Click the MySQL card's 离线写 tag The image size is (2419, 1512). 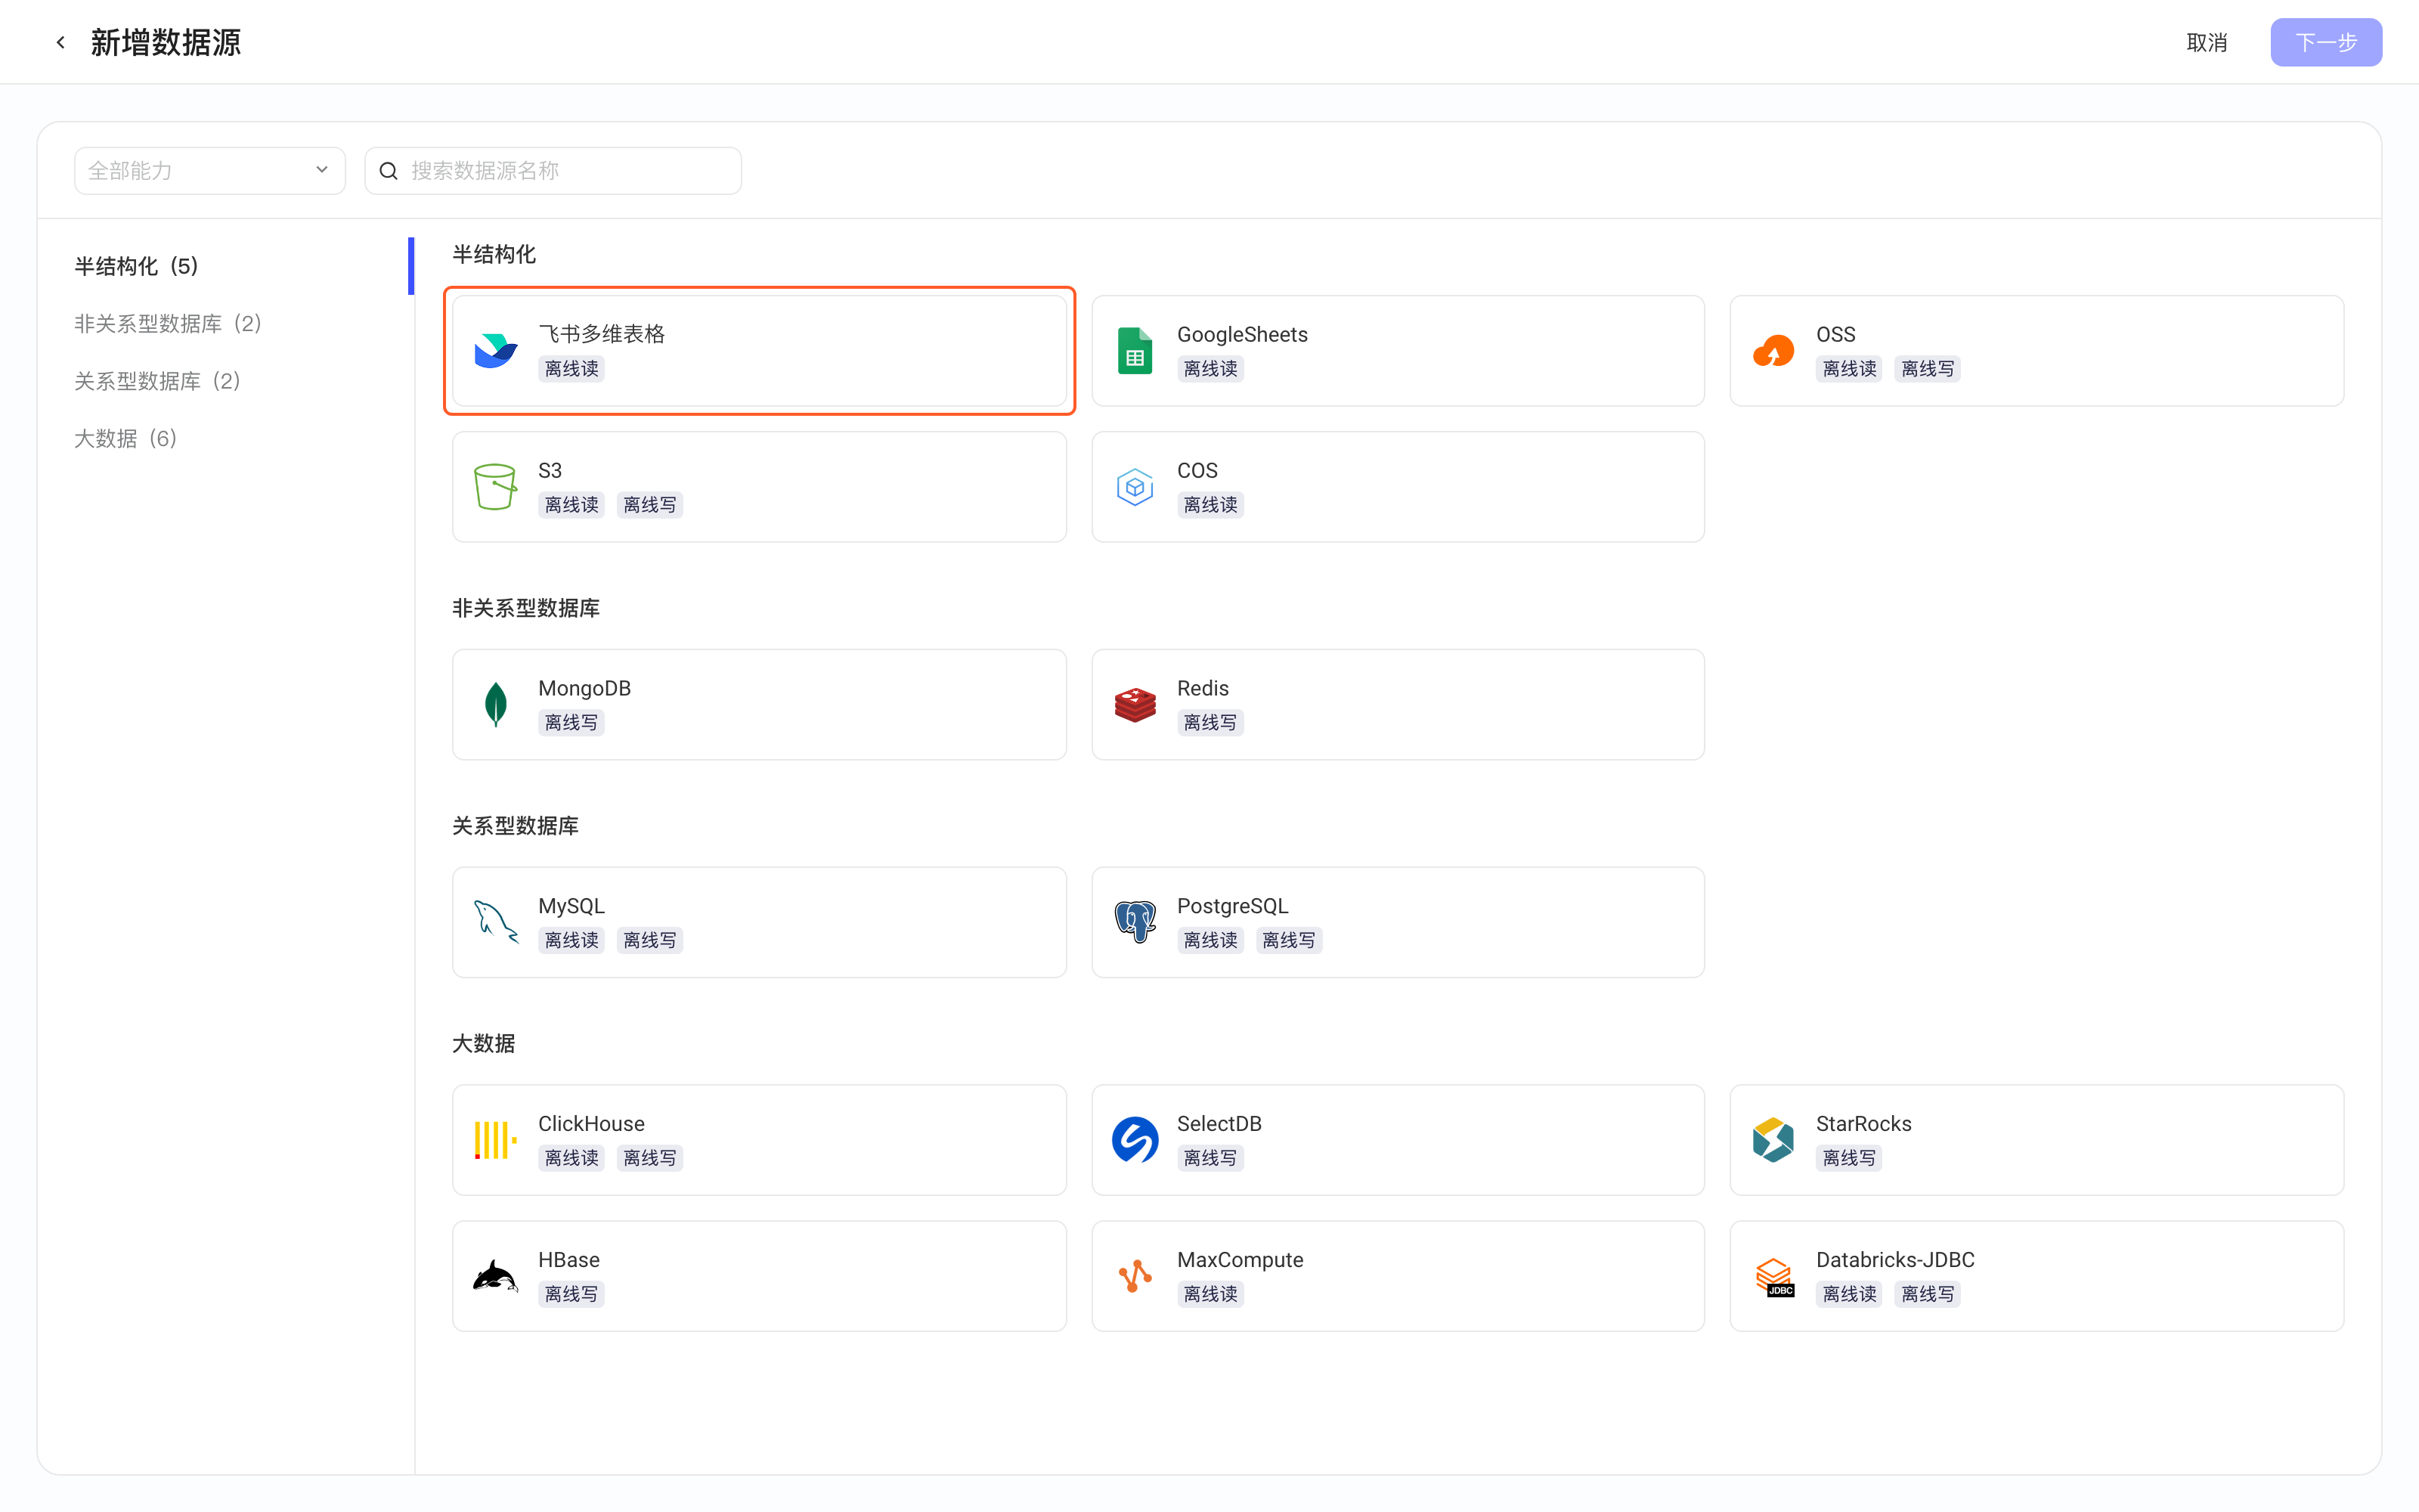click(650, 940)
